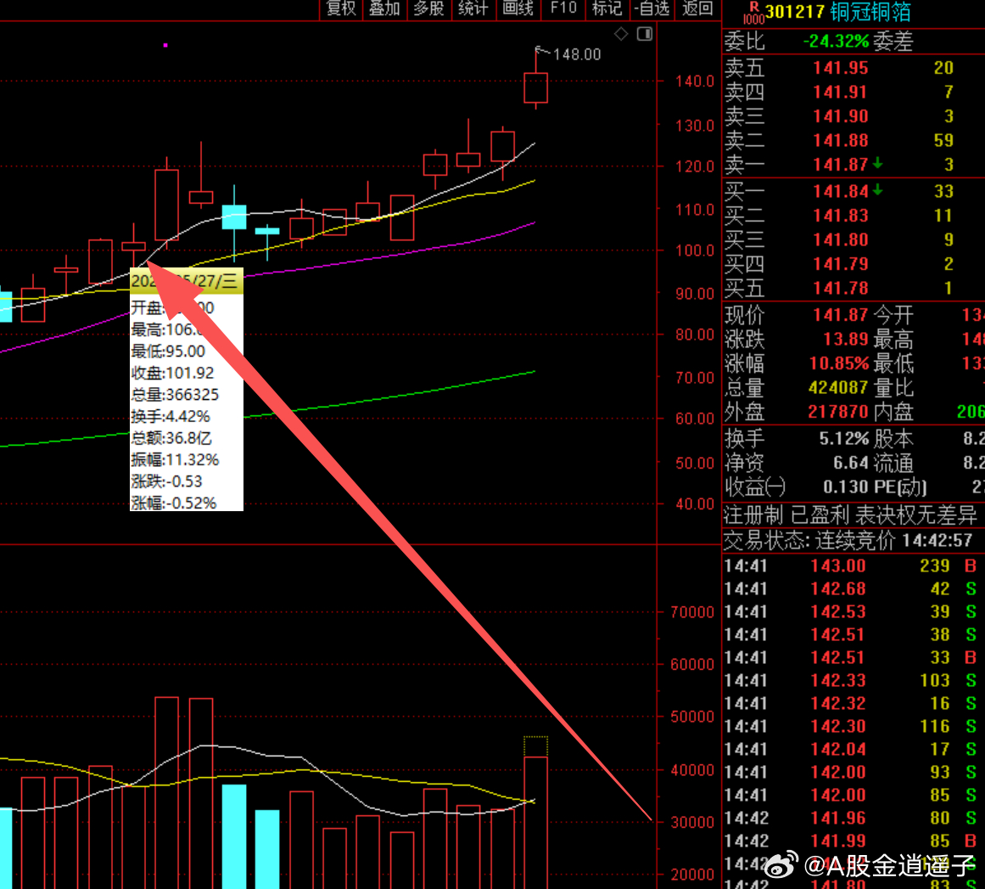Click 委比 value -24.32%
985x889 pixels.
[837, 42]
